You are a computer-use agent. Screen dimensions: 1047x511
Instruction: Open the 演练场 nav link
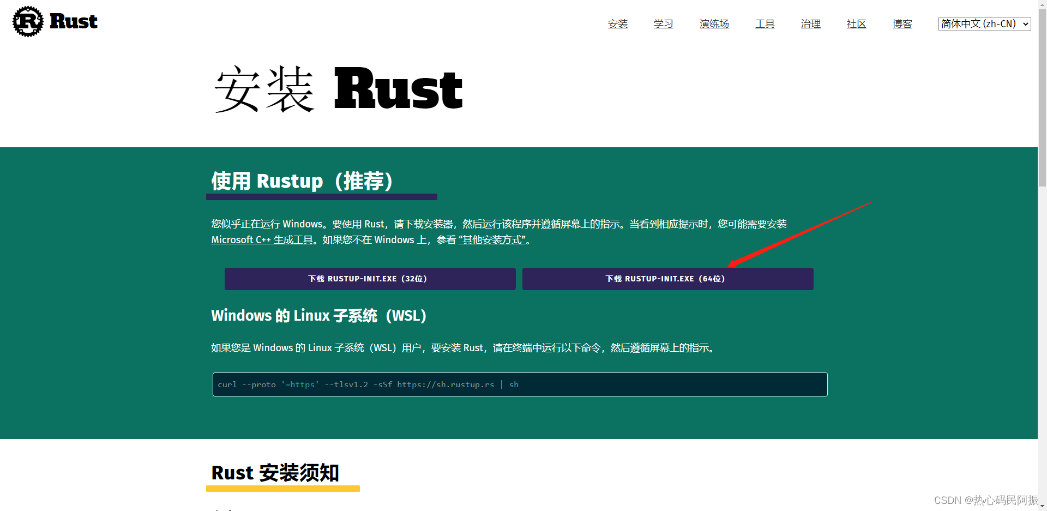tap(714, 24)
